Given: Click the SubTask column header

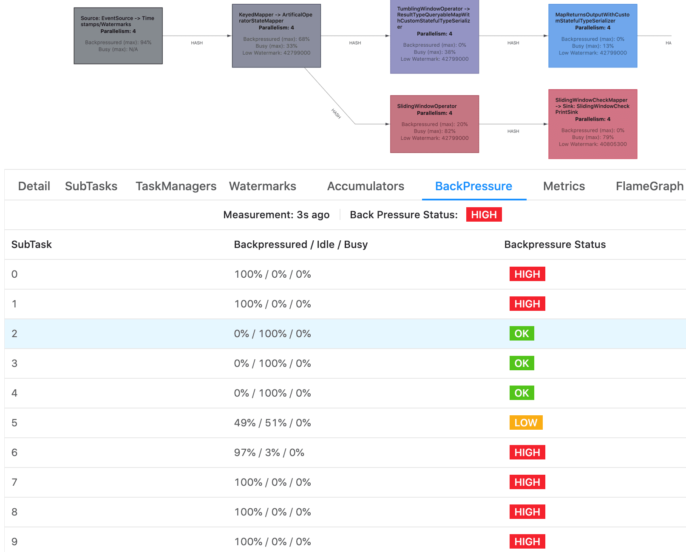Looking at the screenshot, I should click(x=31, y=245).
